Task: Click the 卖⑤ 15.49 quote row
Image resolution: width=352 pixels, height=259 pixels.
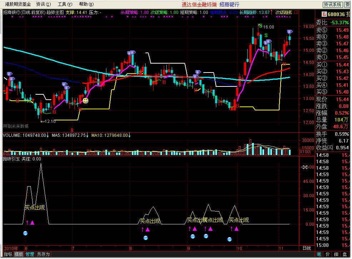Action: coord(332,30)
